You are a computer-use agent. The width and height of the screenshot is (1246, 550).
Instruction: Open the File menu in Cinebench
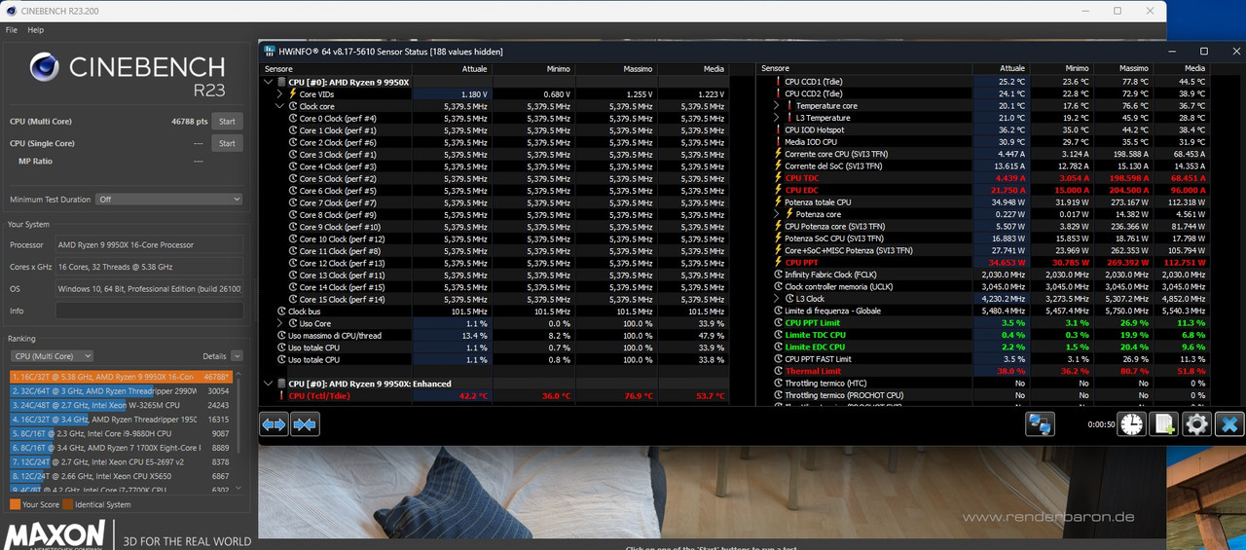tap(12, 30)
